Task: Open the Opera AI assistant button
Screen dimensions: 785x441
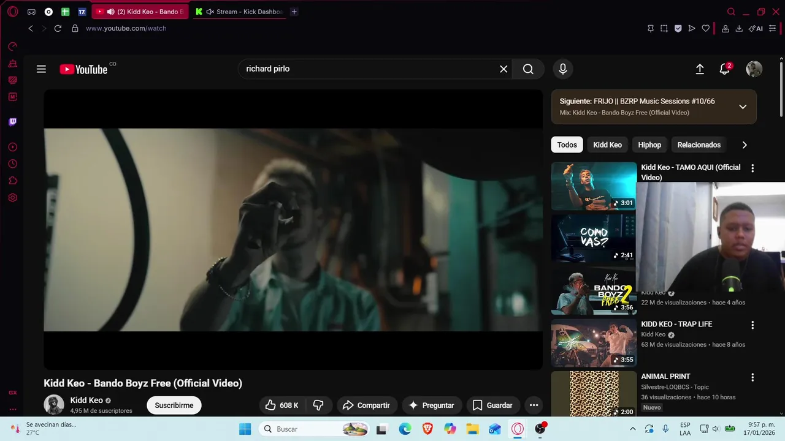Action: coord(756,28)
